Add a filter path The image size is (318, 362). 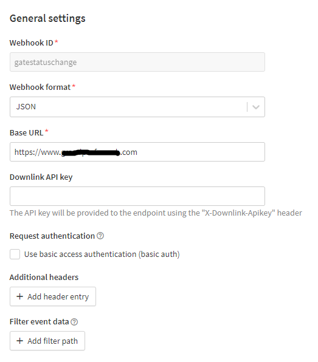tap(47, 341)
